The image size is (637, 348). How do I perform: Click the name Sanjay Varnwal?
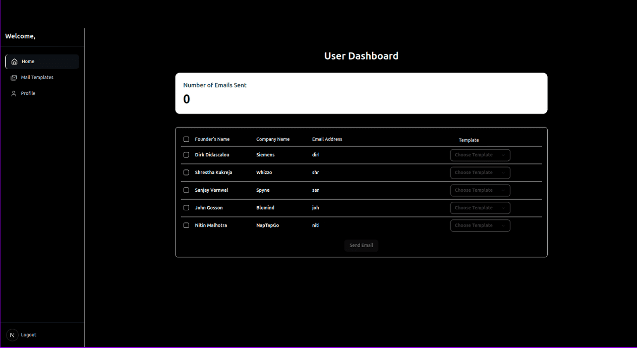pyautogui.click(x=211, y=190)
